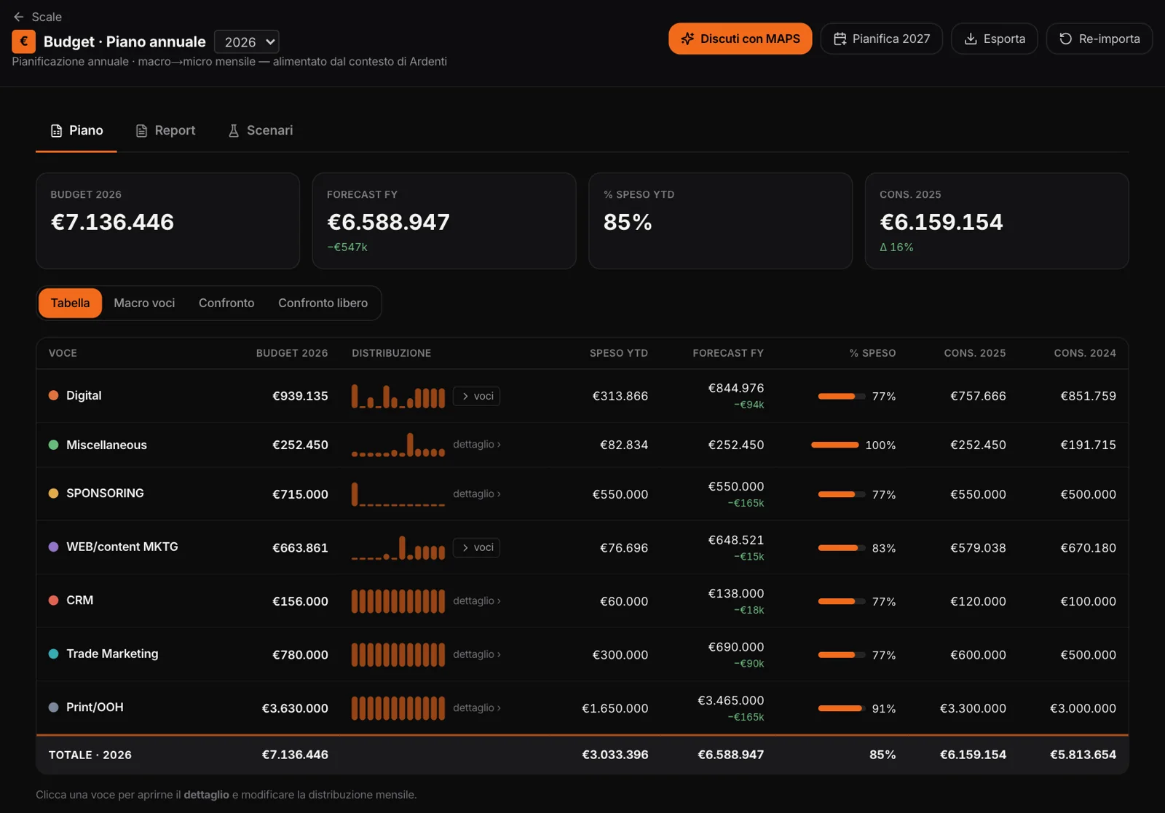Click the Print/OOH 91% progress bar

click(841, 708)
